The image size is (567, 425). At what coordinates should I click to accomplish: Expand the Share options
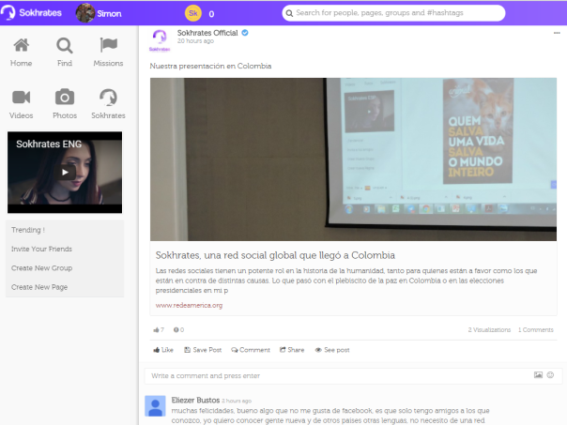coord(292,350)
